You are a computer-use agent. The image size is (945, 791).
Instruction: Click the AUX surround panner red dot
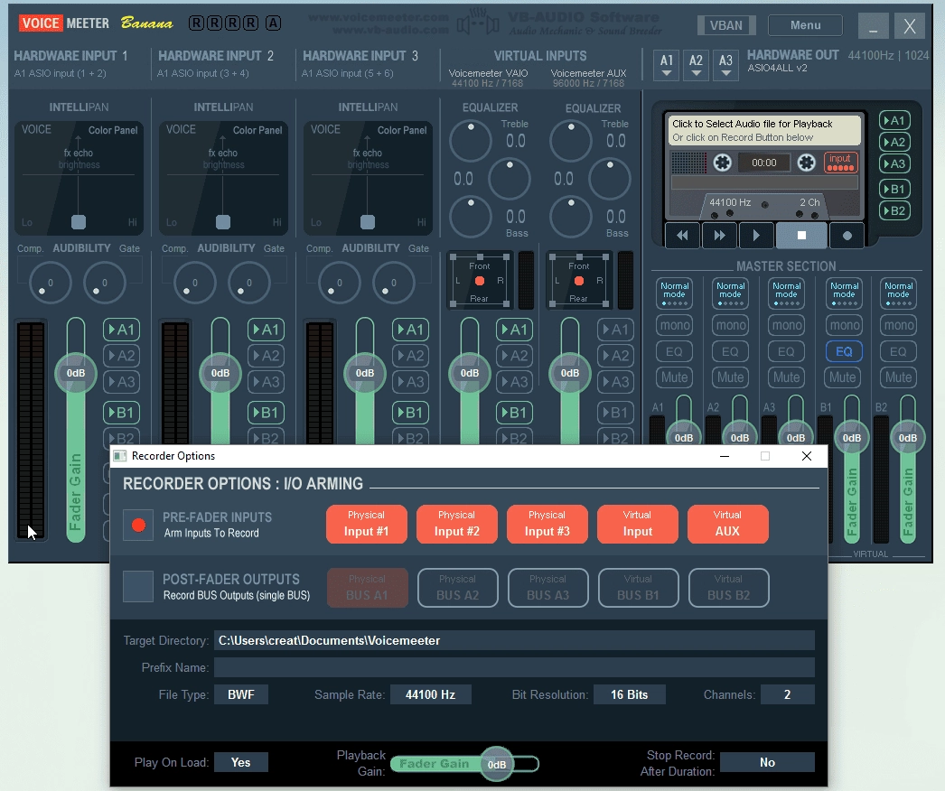pyautogui.click(x=579, y=281)
